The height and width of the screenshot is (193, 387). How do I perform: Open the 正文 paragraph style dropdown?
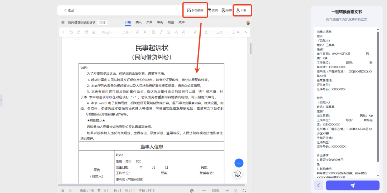(x=221, y=32)
